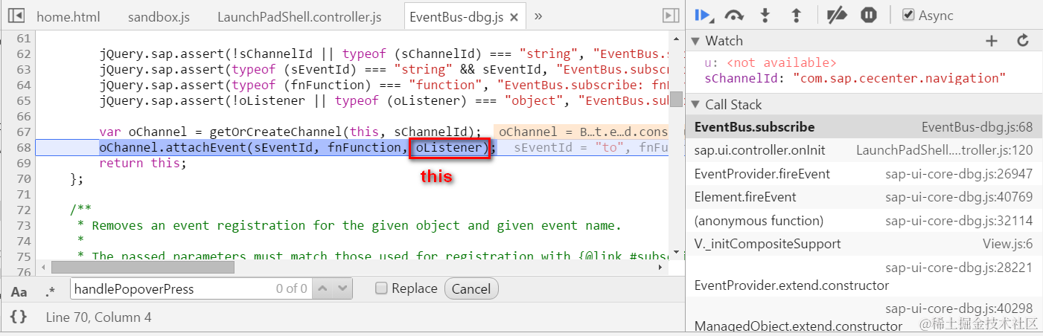Go to previous search result
Image resolution: width=1043 pixels, height=336 pixels.
point(323,288)
